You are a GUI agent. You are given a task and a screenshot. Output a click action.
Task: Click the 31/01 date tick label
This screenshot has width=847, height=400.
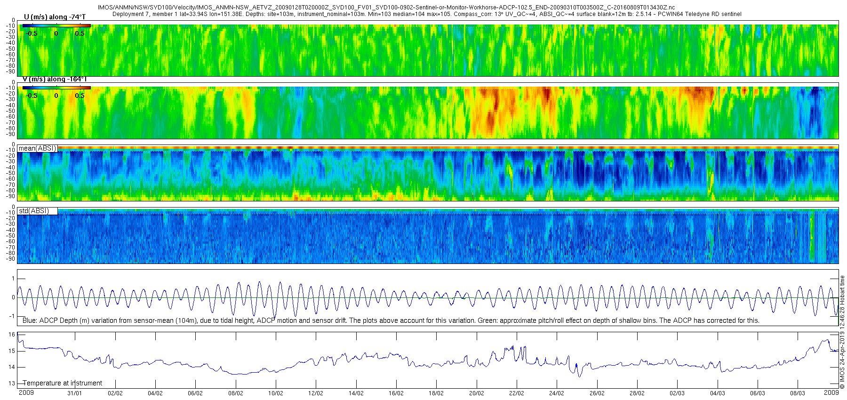tap(75, 393)
